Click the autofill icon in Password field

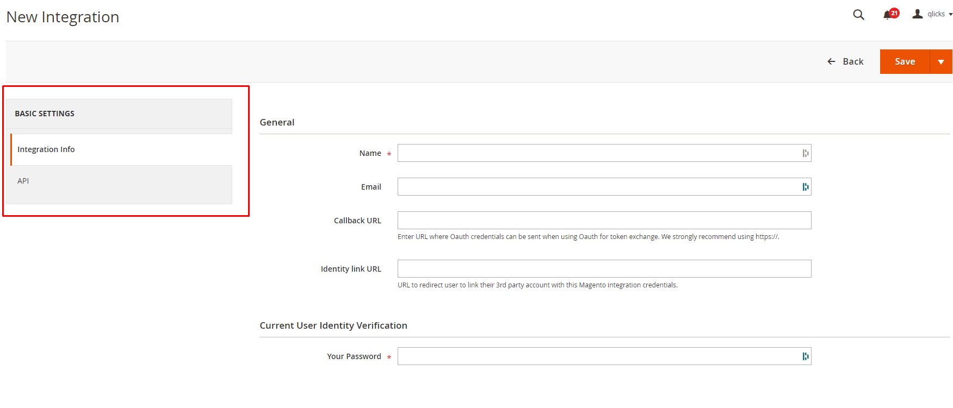click(806, 356)
